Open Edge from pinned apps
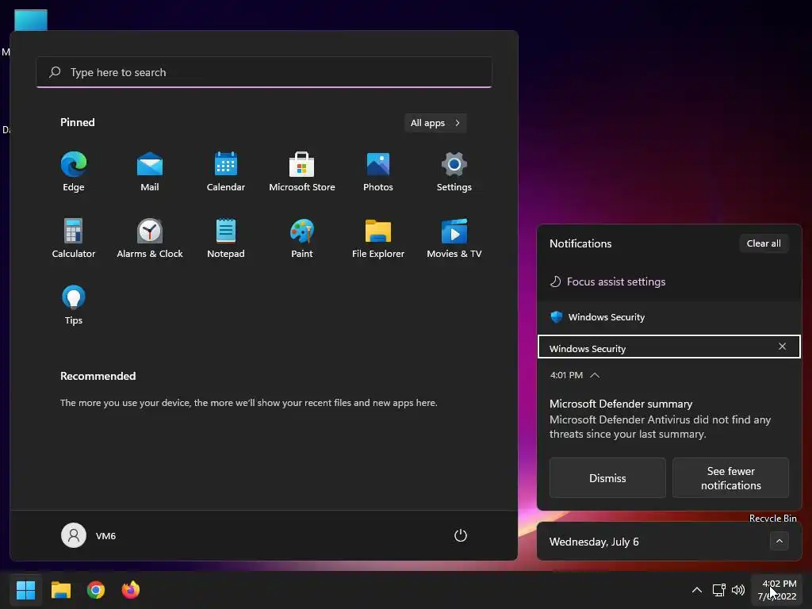This screenshot has width=812, height=609. point(74,172)
